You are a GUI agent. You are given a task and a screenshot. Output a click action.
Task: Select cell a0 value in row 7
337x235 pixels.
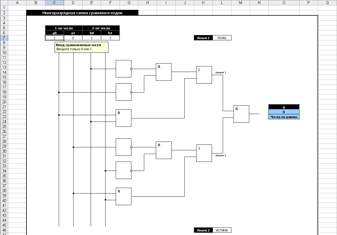click(x=54, y=38)
